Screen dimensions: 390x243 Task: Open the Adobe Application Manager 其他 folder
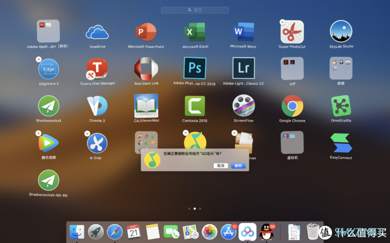tap(48, 31)
